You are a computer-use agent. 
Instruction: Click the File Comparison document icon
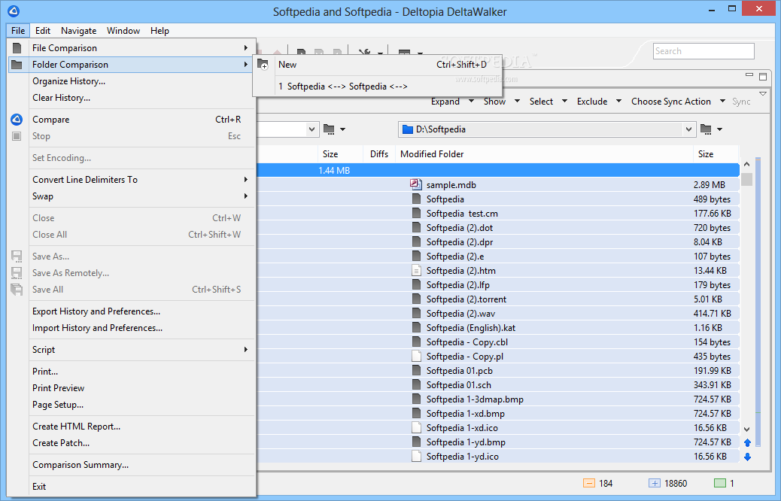click(x=17, y=48)
